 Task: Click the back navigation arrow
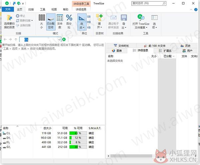[x=5, y=39]
